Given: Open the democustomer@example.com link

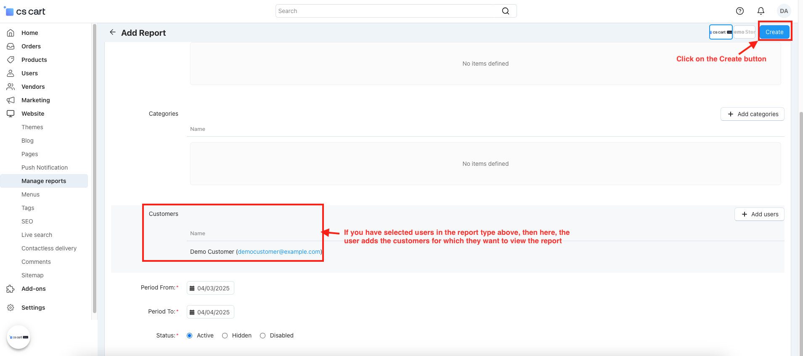Looking at the screenshot, I should pos(279,252).
